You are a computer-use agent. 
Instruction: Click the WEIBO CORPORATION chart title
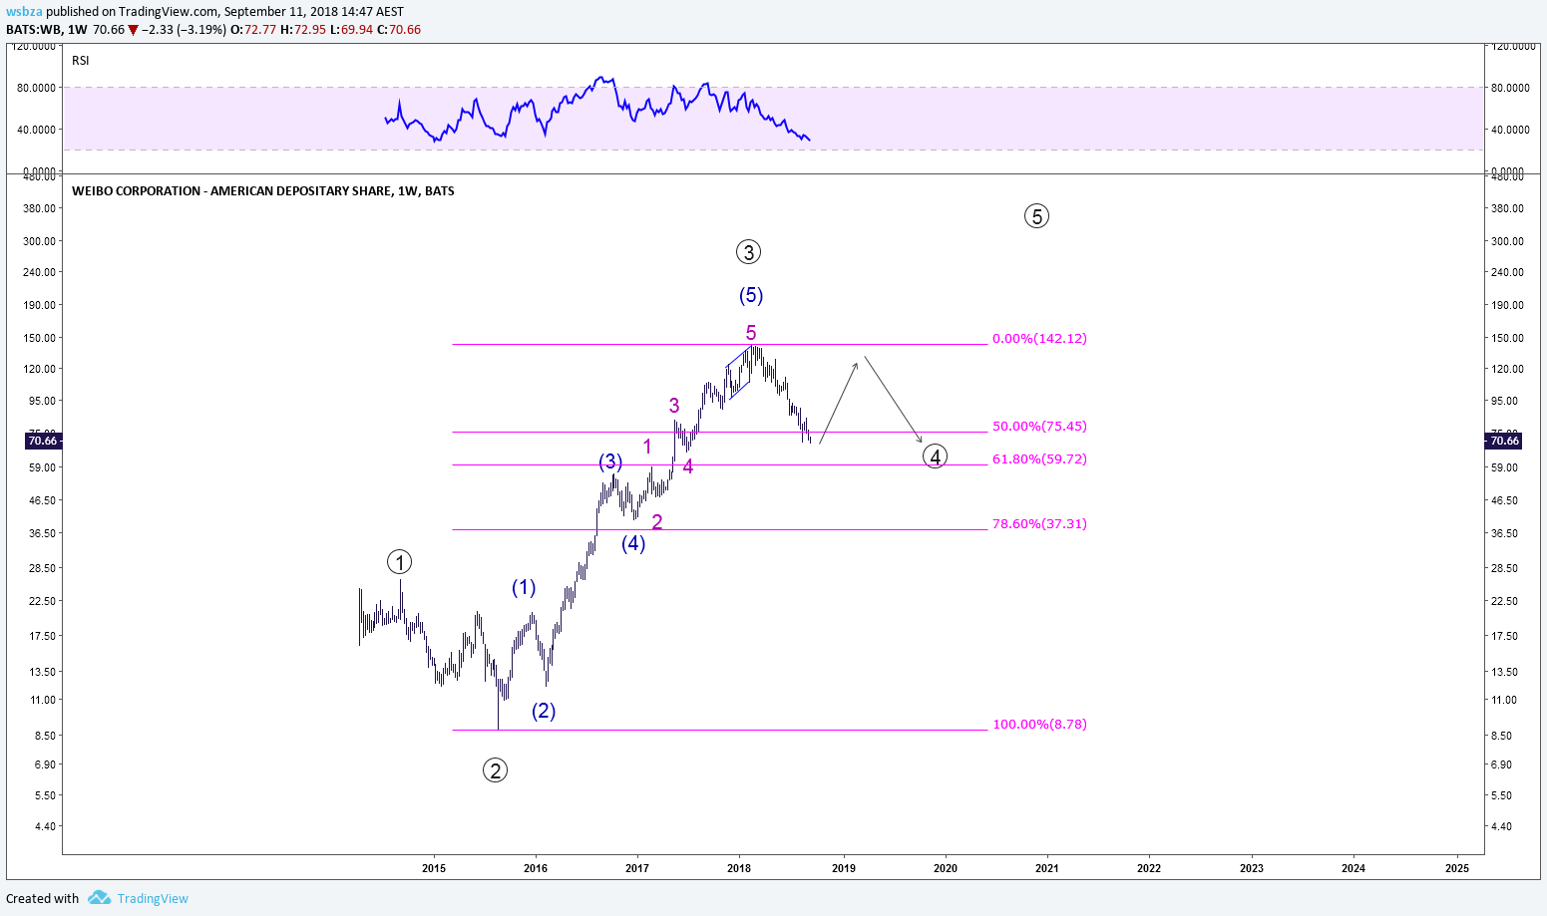tap(263, 191)
